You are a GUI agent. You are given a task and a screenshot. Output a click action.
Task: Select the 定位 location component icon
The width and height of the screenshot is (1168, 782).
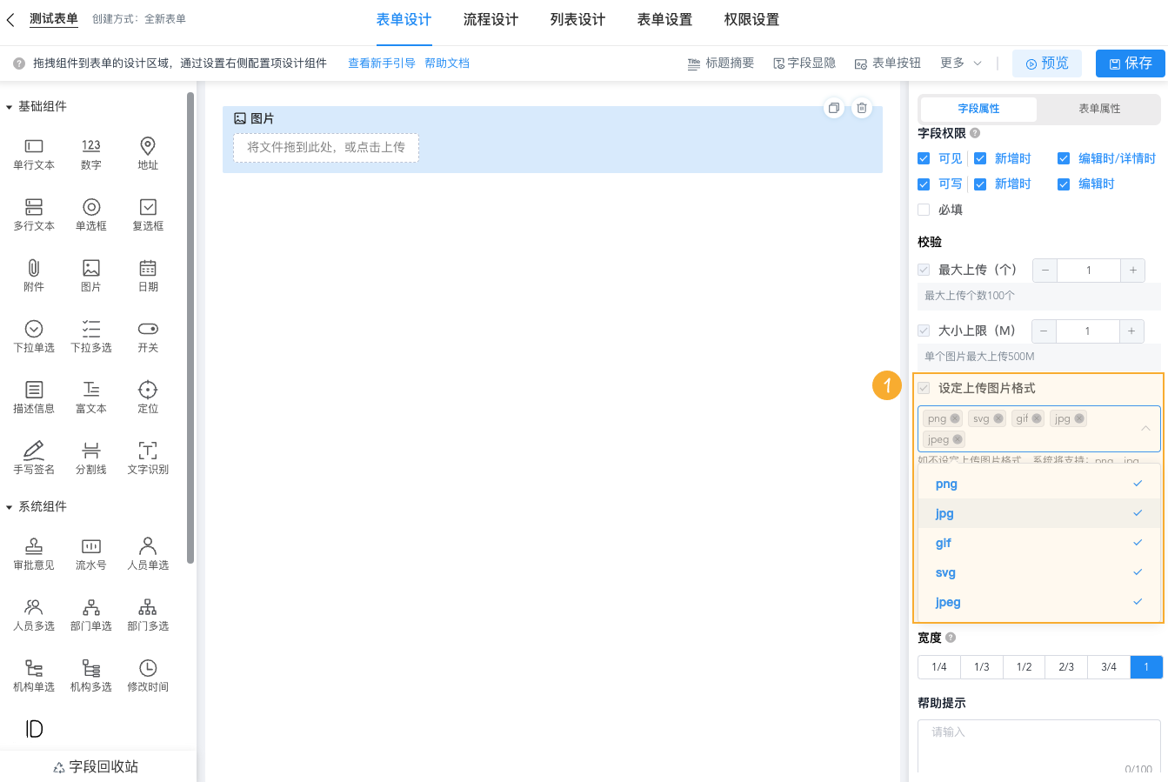click(147, 396)
